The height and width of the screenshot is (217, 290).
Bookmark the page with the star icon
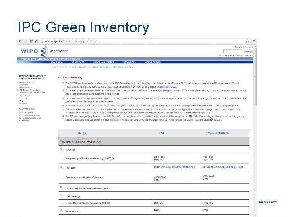(x=247, y=41)
